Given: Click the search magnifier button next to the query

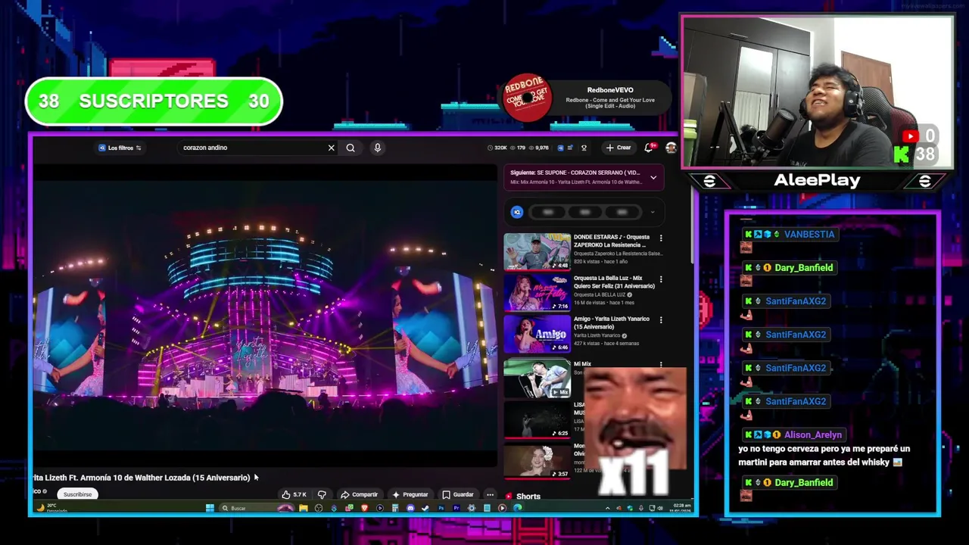Looking at the screenshot, I should 351,148.
